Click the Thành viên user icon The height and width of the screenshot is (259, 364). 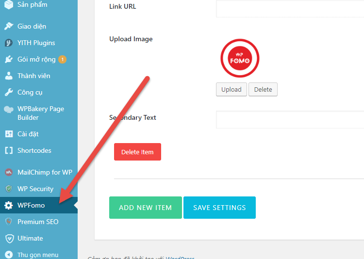(x=9, y=76)
